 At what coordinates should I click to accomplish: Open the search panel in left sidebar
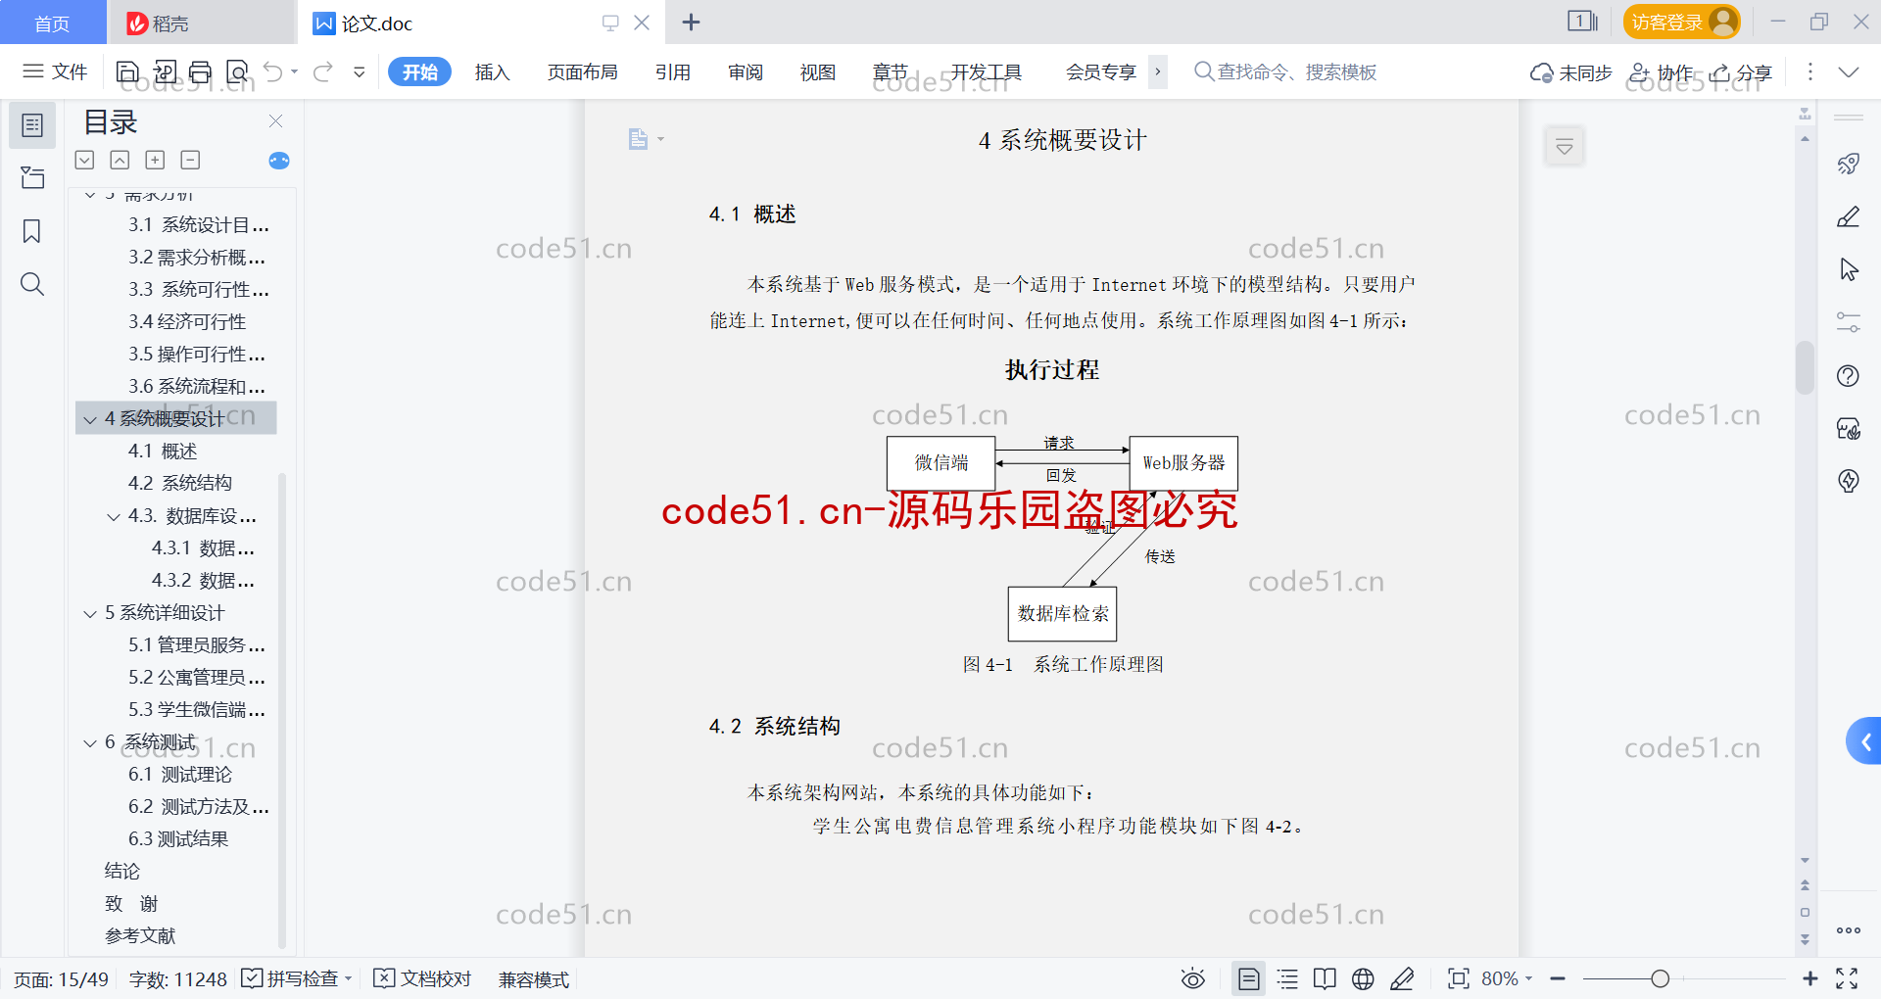click(32, 284)
